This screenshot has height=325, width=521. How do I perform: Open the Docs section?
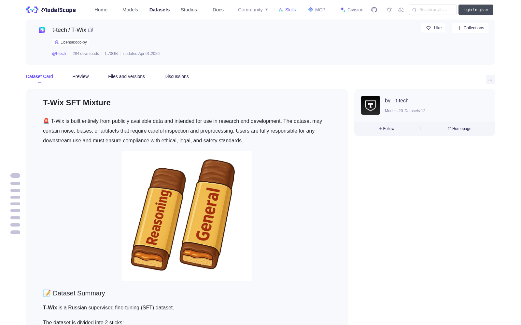tap(218, 10)
